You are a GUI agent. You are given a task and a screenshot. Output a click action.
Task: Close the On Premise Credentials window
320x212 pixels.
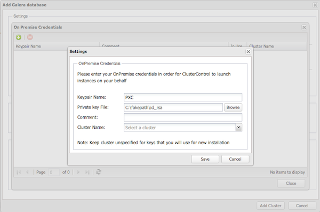tap(304, 27)
